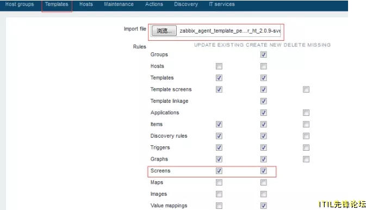Click the "DELETE MISSING" column header

[307, 45]
